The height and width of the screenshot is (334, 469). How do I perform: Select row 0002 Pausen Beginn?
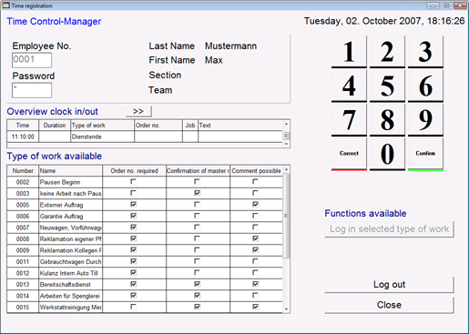145,182
